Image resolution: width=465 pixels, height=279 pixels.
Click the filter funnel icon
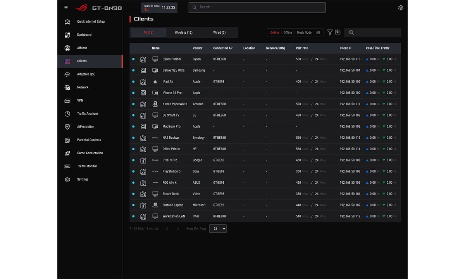point(330,33)
